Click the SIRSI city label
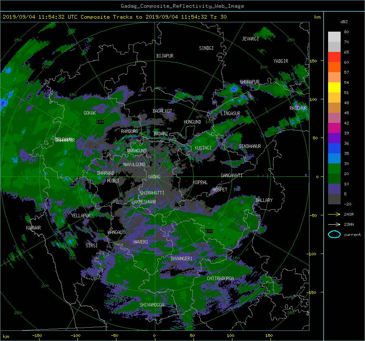Screen dimensions: 365x341 click(92, 246)
